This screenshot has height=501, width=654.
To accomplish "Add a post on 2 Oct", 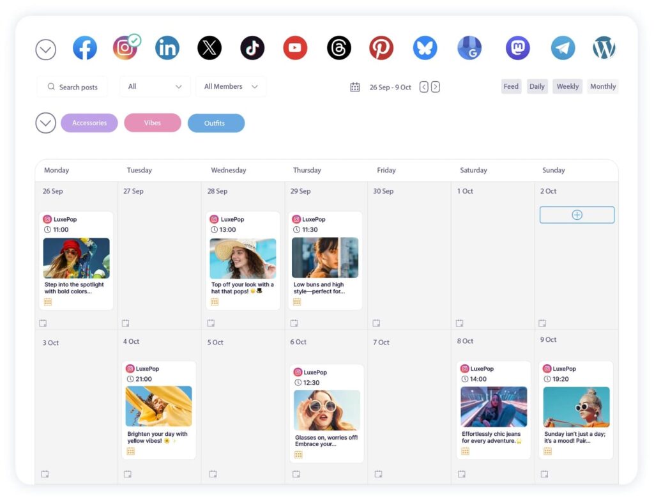I will (577, 215).
